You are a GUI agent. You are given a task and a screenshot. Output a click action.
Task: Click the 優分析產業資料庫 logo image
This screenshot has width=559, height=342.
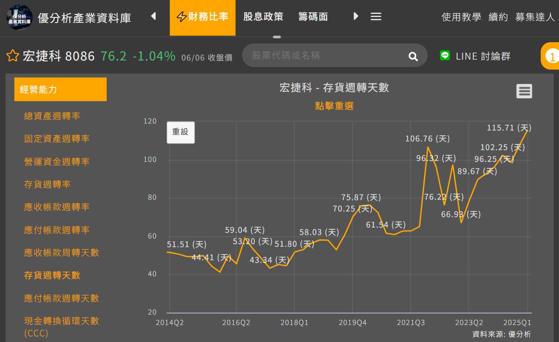pyautogui.click(x=19, y=17)
